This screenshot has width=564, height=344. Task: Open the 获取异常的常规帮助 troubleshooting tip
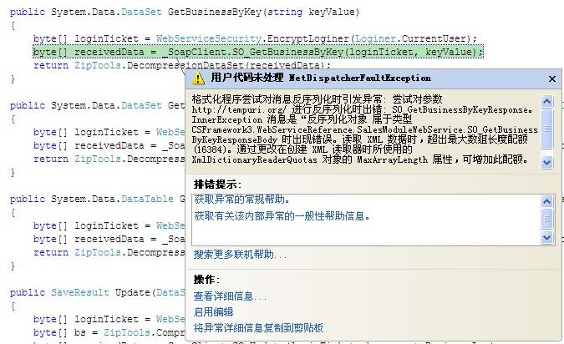pyautogui.click(x=243, y=200)
